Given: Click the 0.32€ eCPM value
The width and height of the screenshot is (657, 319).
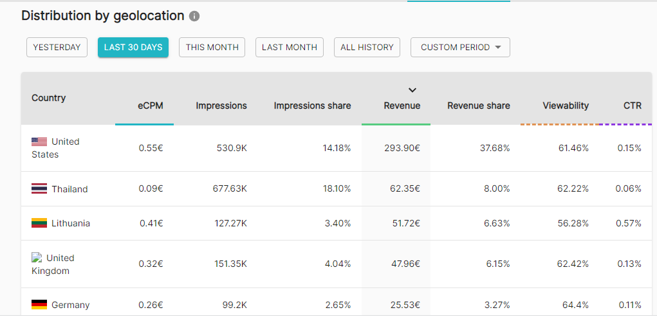Looking at the screenshot, I should [151, 264].
